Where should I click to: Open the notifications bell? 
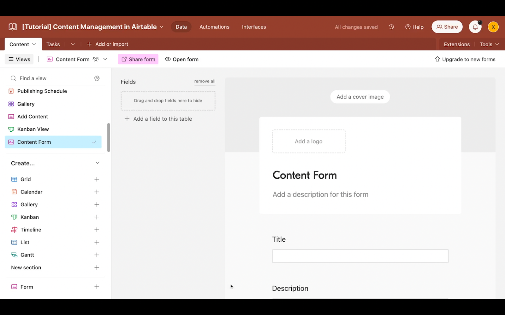pos(475,27)
